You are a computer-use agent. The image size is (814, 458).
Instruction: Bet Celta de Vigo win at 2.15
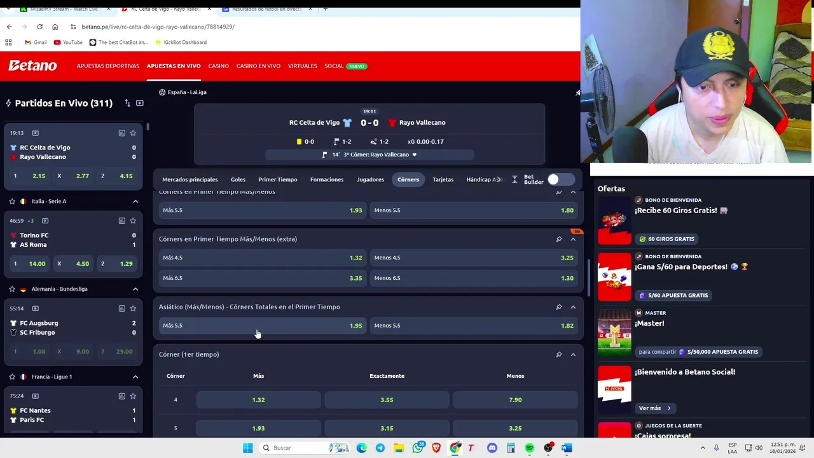(29, 176)
